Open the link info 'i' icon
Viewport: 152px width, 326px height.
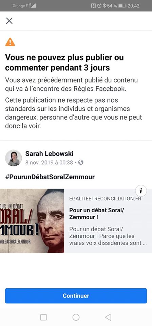coord(141,191)
